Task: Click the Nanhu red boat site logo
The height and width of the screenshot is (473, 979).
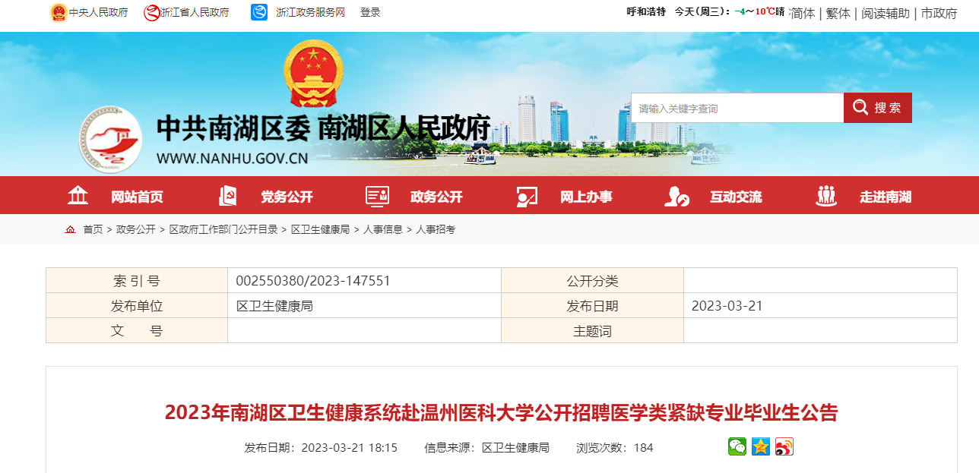Action: point(111,140)
